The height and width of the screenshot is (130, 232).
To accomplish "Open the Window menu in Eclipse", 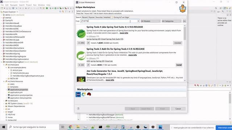I will coord(41,5).
